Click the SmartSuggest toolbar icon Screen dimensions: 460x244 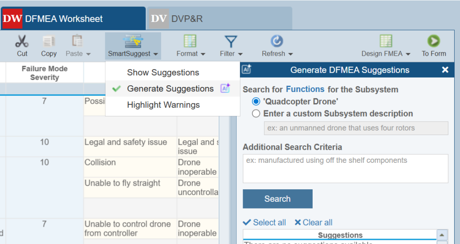tap(133, 42)
